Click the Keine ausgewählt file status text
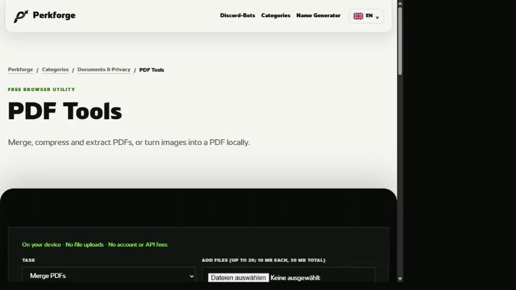The image size is (516, 290). 295,278
